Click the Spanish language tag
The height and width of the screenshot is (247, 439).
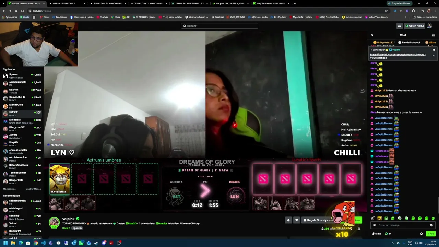(x=77, y=228)
